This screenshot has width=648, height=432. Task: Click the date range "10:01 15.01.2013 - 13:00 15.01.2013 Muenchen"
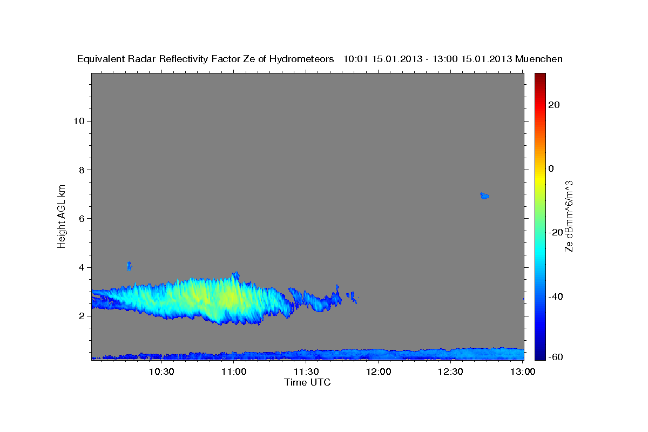tap(453, 59)
